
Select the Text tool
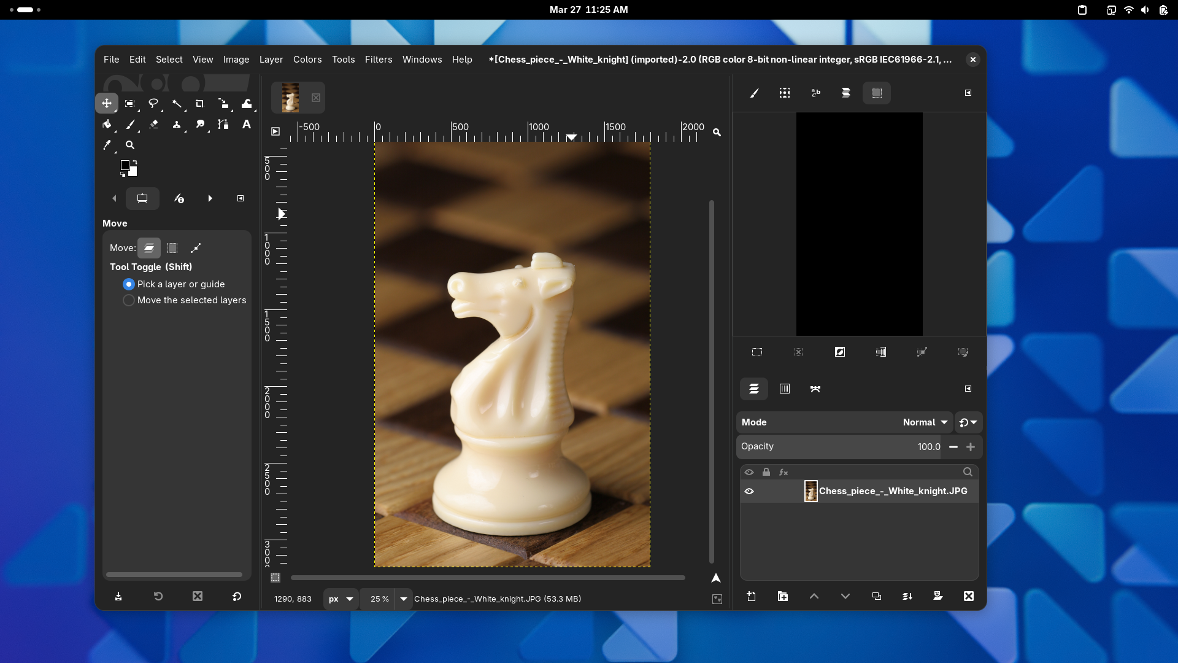[x=247, y=125]
